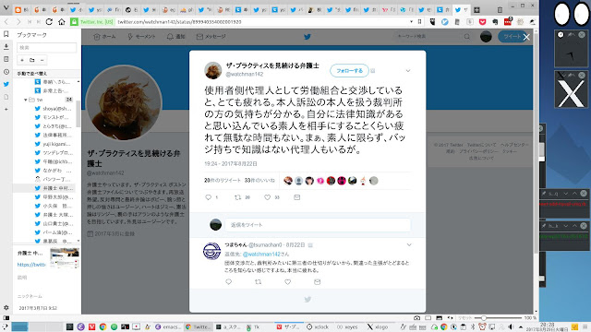Open @watchman142 mention link in reply

(x=260, y=255)
